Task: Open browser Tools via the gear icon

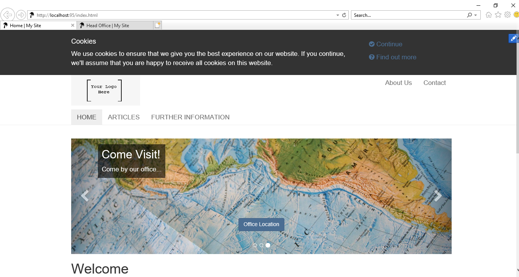Action: point(508,15)
